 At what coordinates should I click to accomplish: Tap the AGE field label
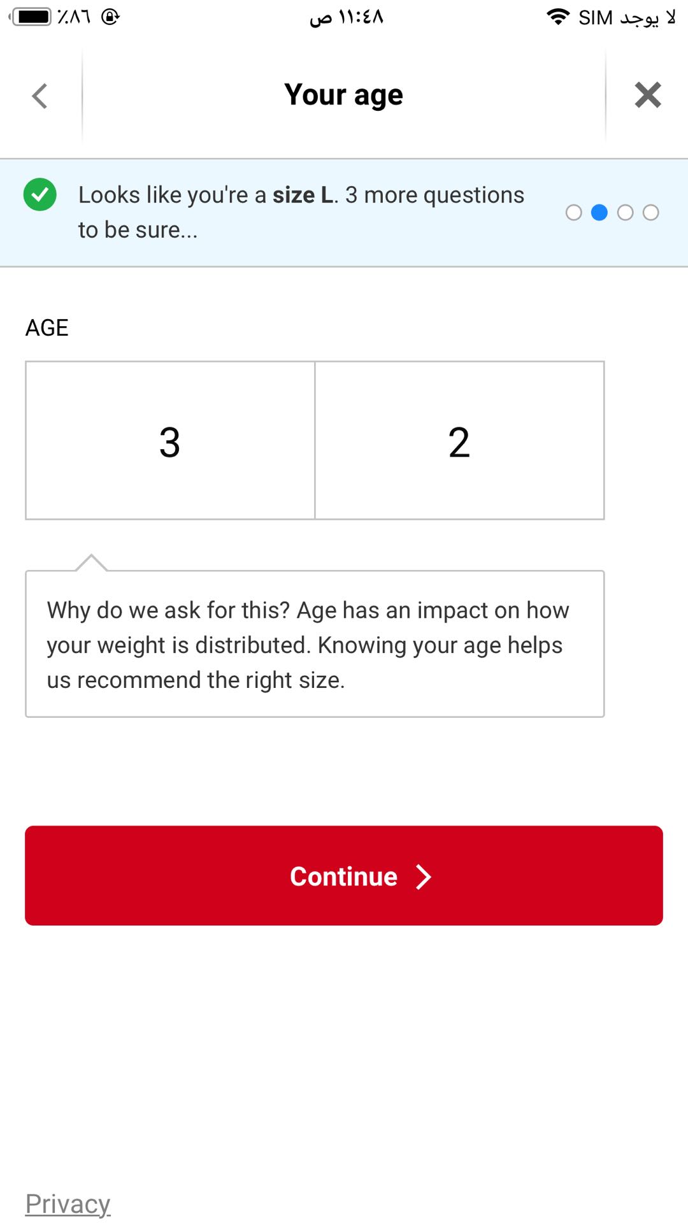[47, 327]
